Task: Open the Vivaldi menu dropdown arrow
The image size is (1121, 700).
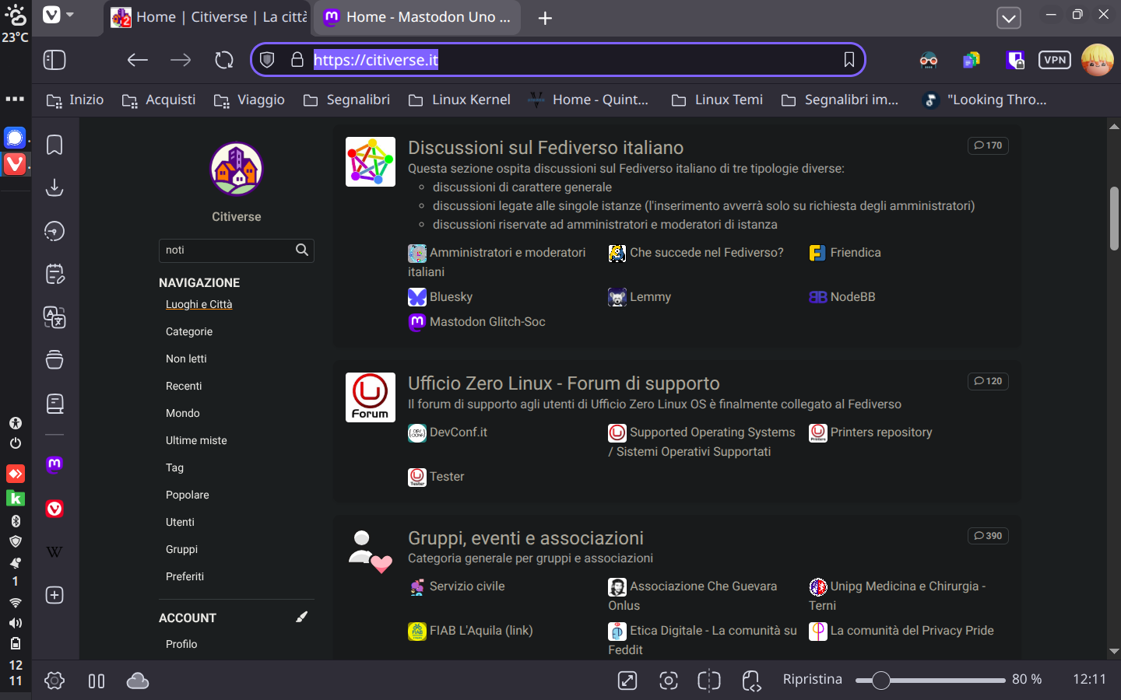Action: coord(70,15)
